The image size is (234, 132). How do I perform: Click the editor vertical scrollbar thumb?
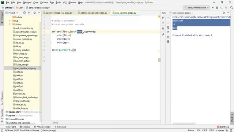click(x=159, y=60)
